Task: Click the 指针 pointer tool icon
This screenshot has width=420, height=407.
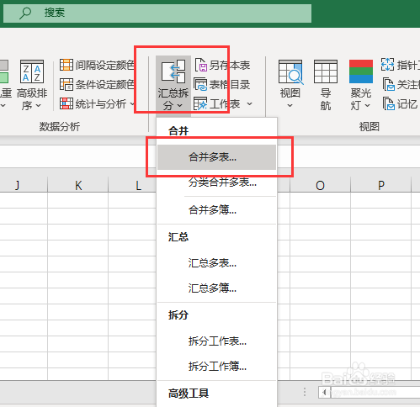Action: coord(388,65)
